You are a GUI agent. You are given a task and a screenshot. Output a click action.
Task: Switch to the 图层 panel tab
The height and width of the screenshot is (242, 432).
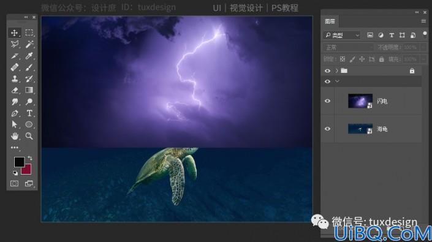click(x=330, y=21)
